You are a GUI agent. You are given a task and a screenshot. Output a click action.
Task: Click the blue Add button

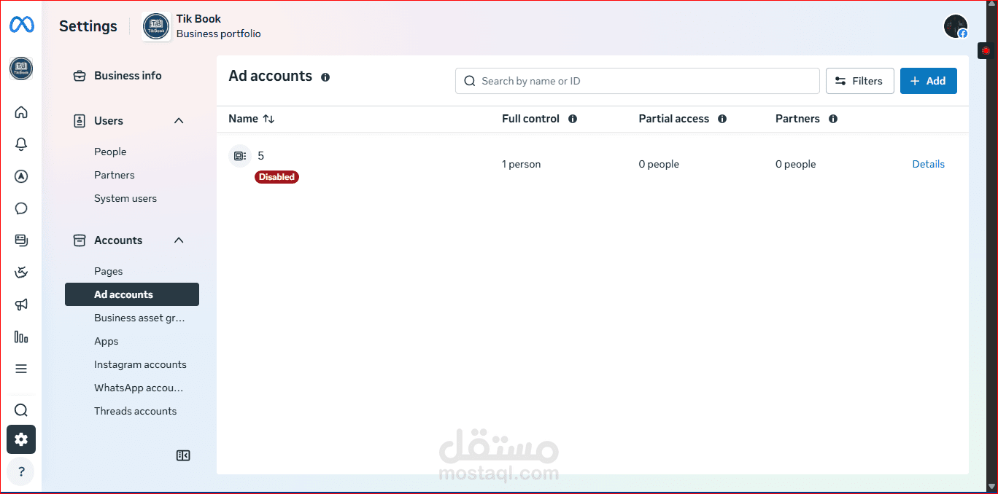pos(928,80)
